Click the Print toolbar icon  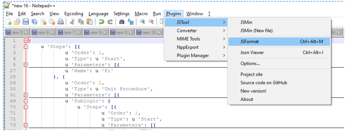click(60, 22)
